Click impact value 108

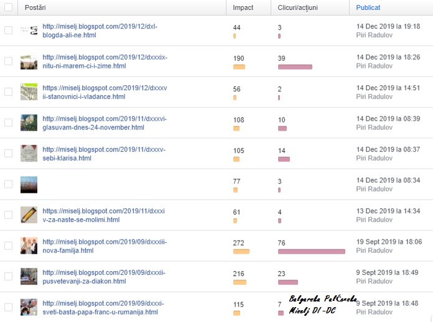tap(239, 120)
